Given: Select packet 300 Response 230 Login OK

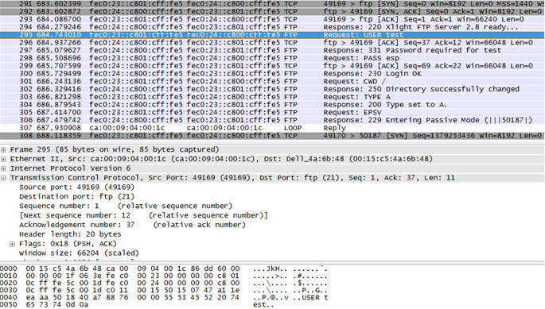Looking at the screenshot, I should point(272,74).
